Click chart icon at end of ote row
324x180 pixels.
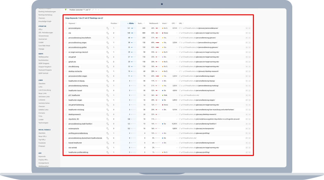click(x=249, y=33)
